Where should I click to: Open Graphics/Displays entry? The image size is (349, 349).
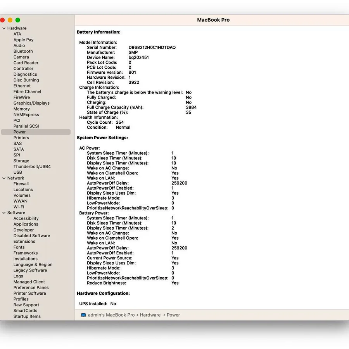point(31,103)
